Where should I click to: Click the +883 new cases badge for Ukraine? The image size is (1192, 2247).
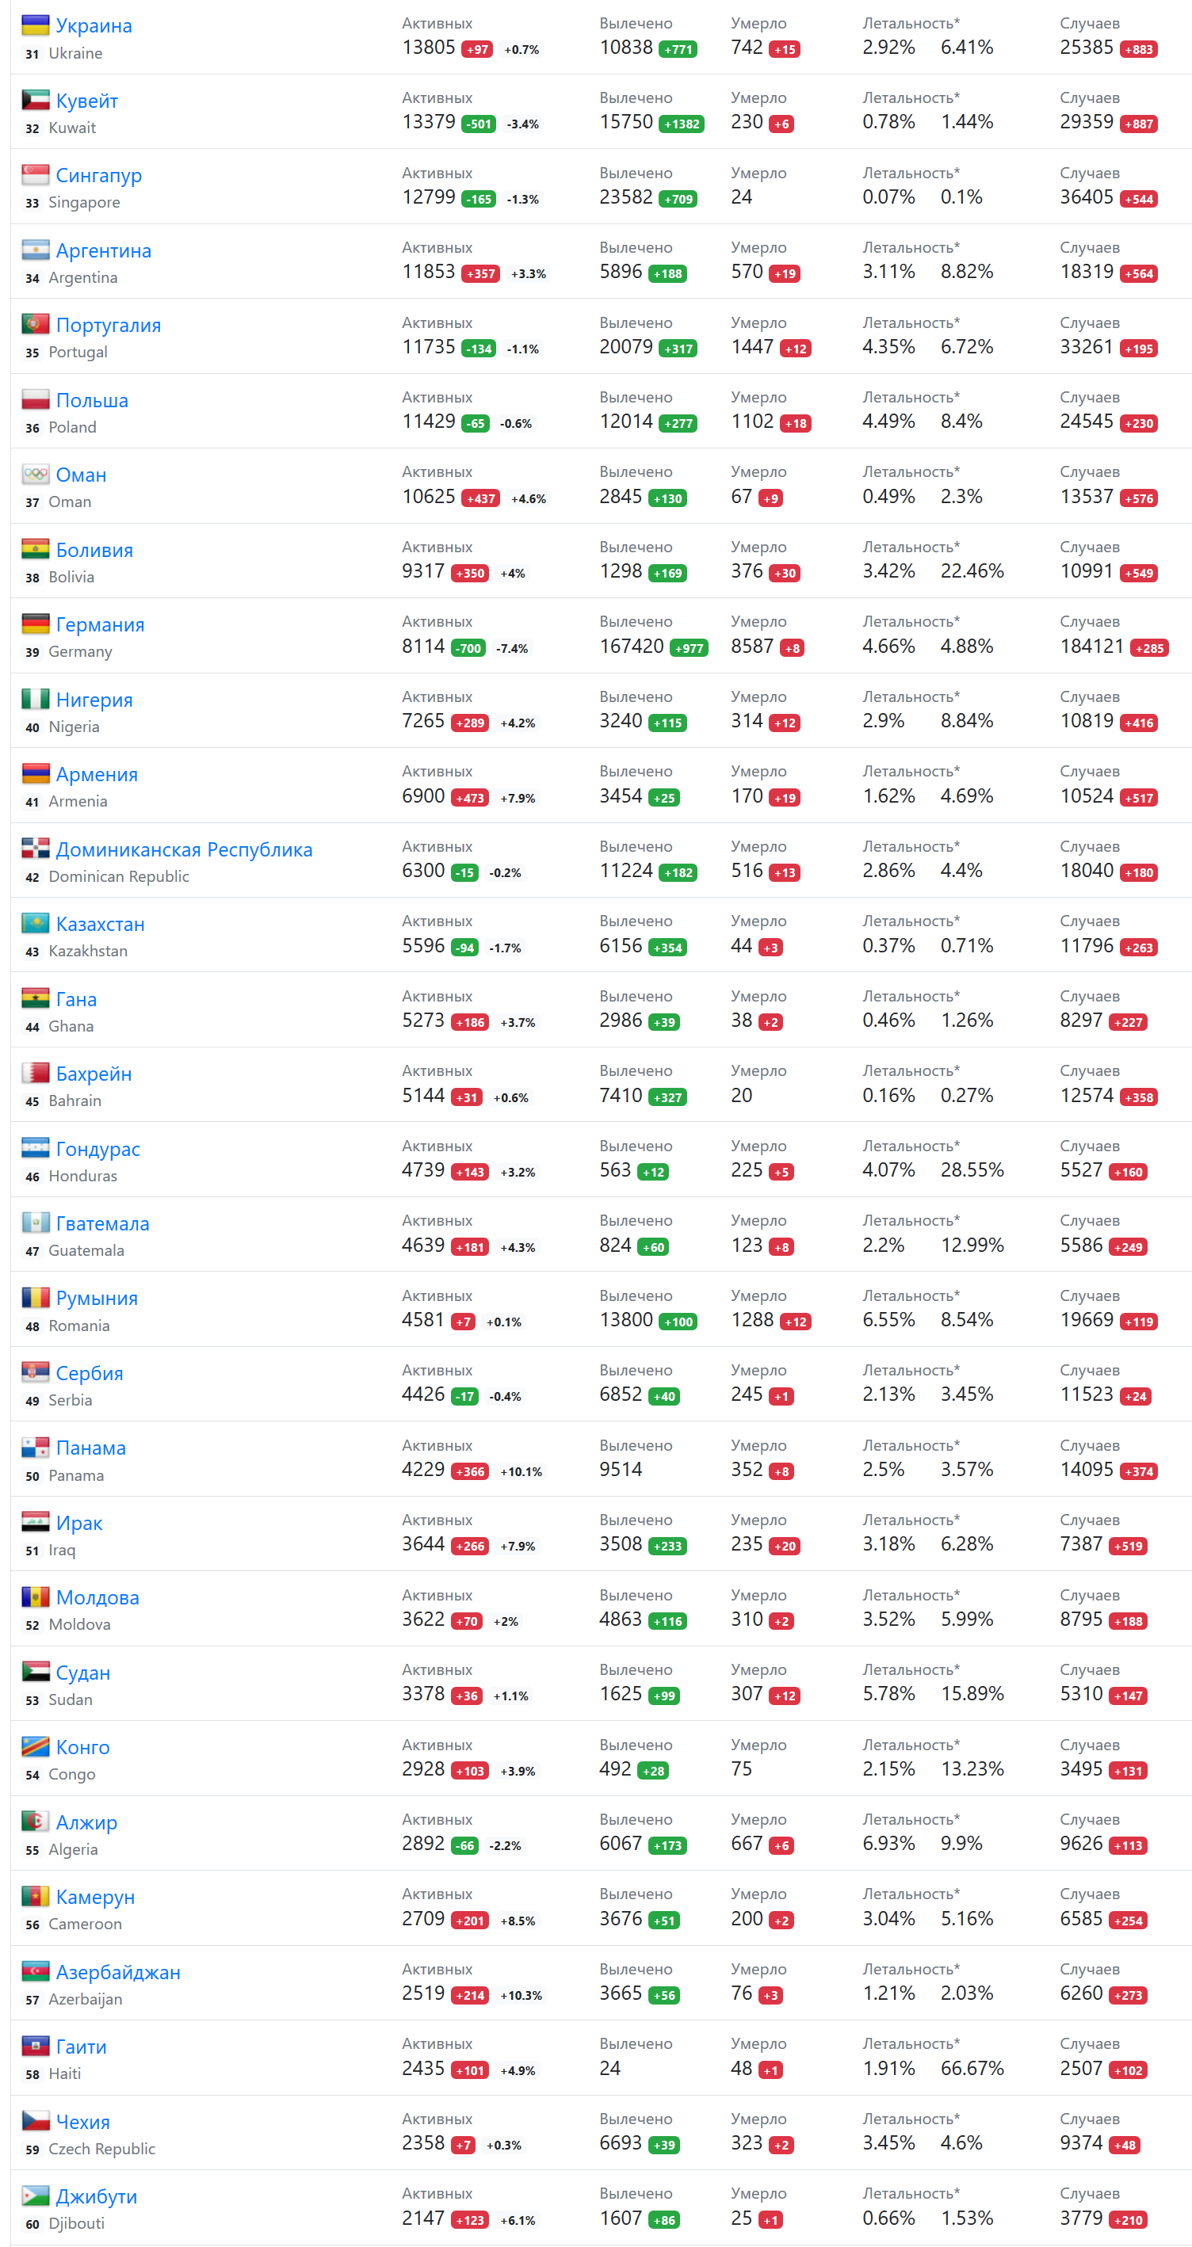pos(1138,50)
